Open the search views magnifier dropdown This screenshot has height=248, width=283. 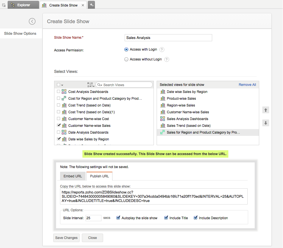point(99,85)
